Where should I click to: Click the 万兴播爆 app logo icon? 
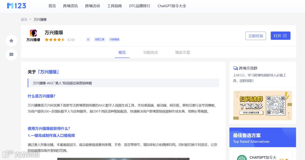33,33
